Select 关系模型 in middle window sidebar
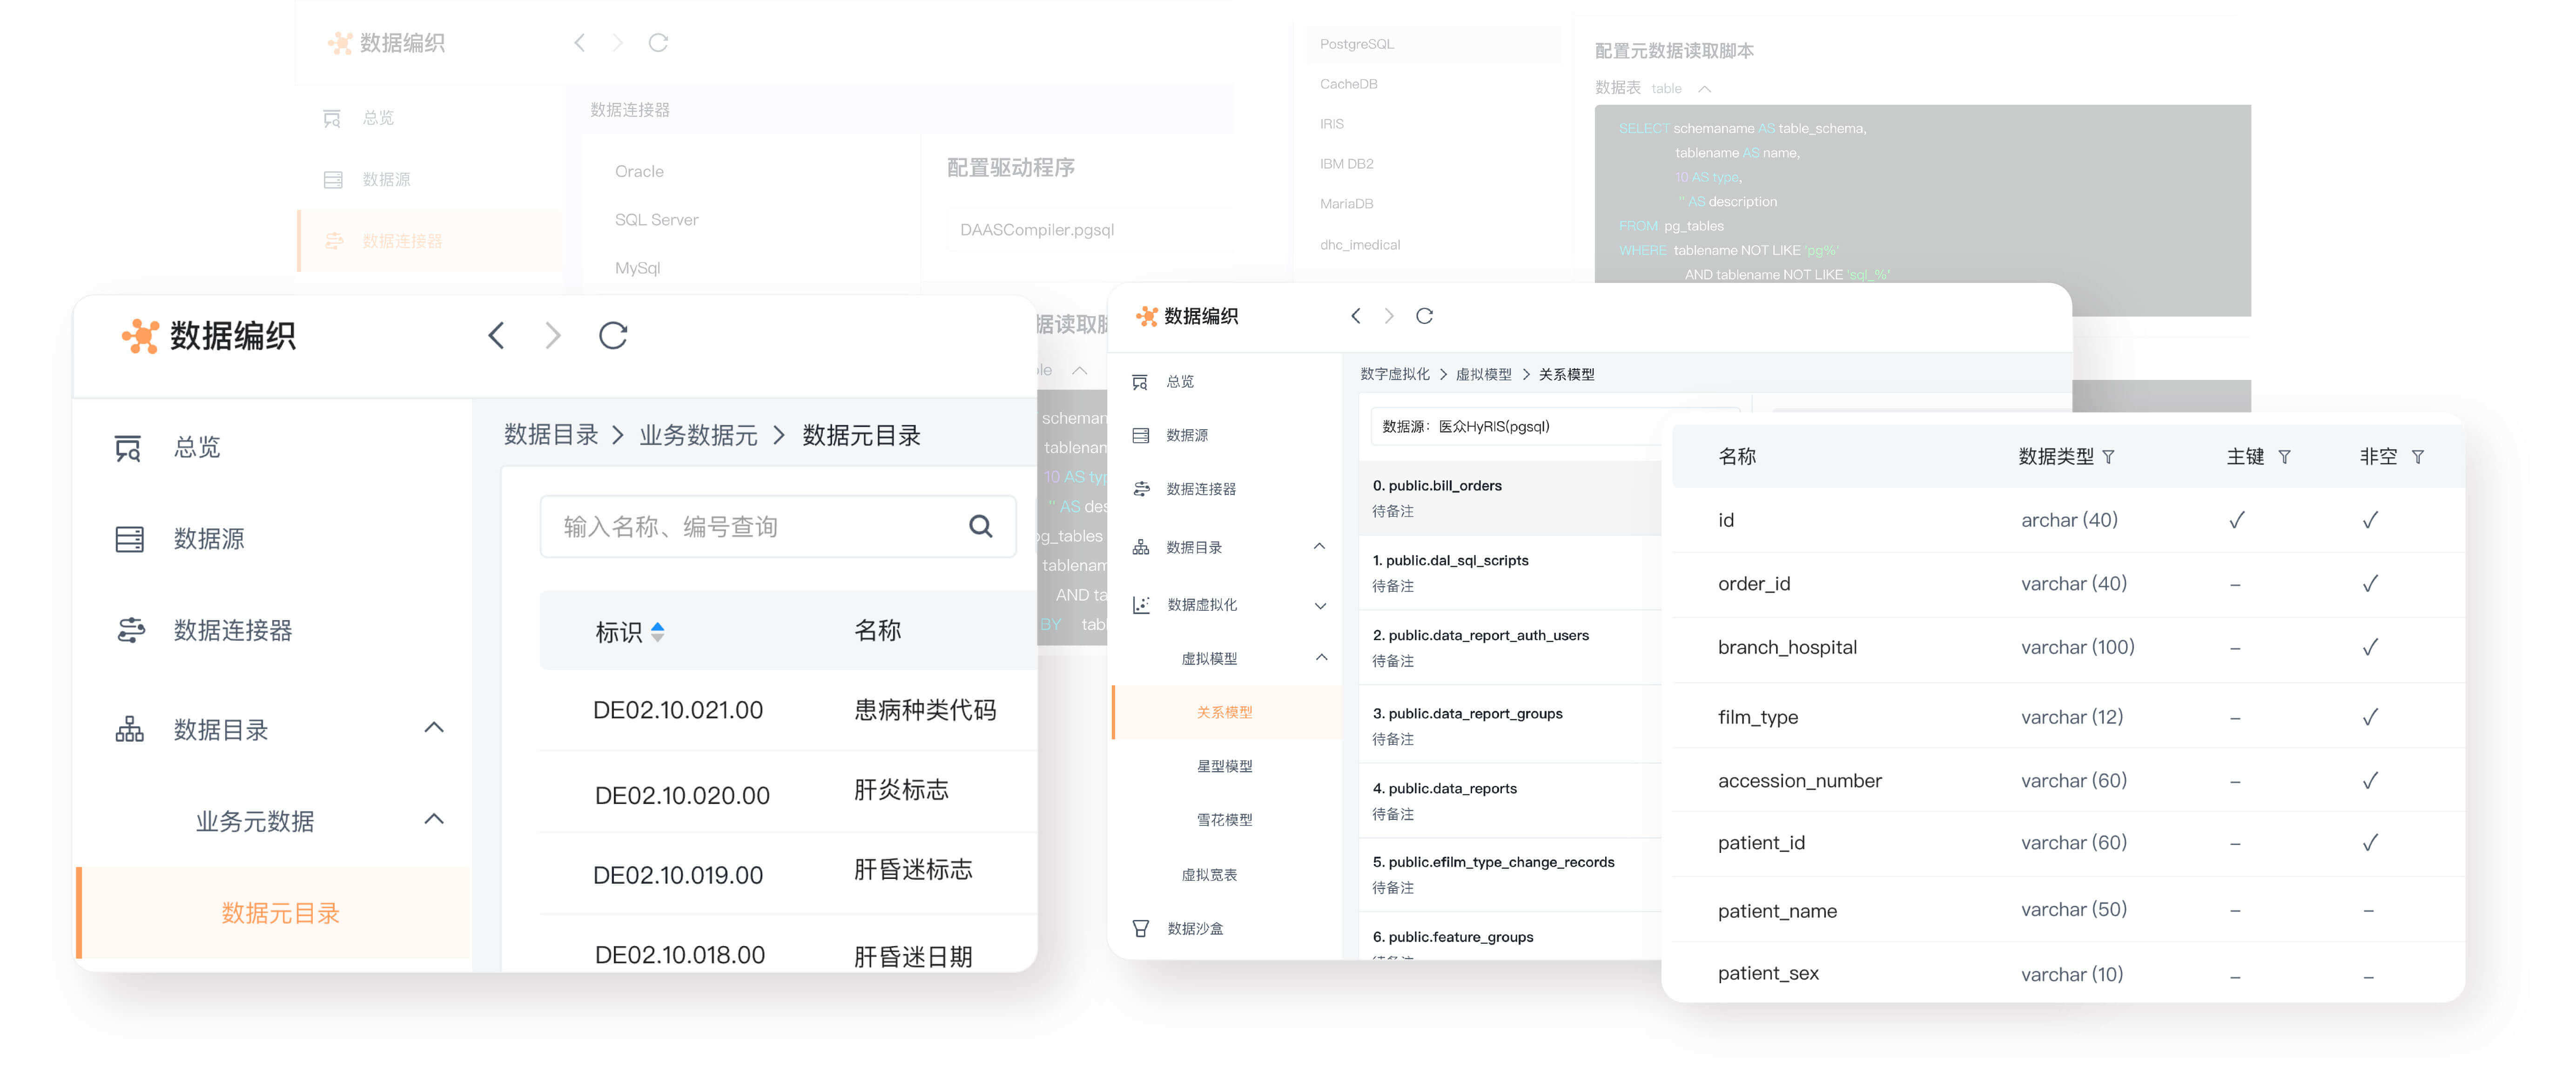This screenshot has height=1068, width=2576. [x=1227, y=712]
